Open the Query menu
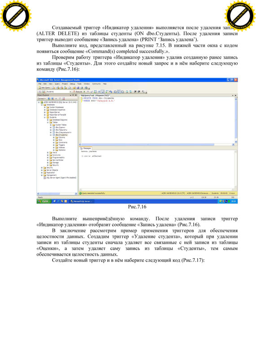This screenshot has width=256, height=362. pyautogui.click(x=57, y=84)
